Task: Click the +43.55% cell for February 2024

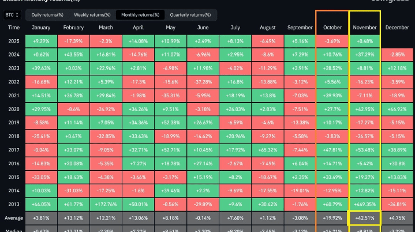Action: tap(73, 55)
